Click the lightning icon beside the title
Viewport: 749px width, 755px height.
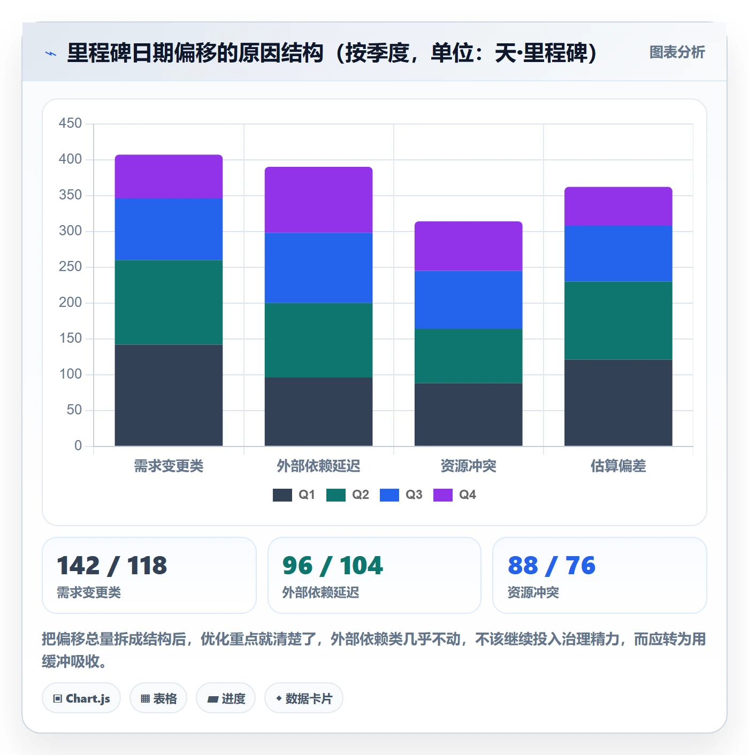pyautogui.click(x=51, y=53)
